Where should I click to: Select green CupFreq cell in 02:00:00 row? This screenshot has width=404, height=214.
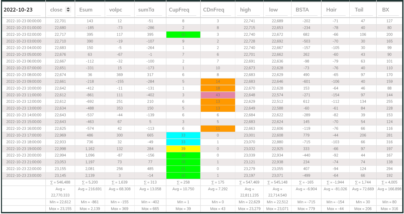tap(183, 34)
